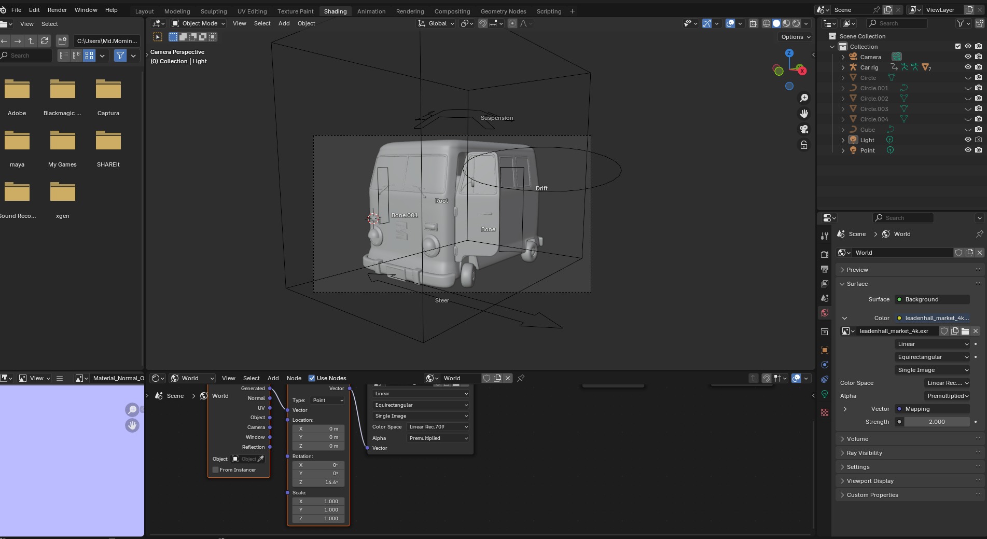Screen dimensions: 987x539
Task: Click the refresh icon in file browser
Action: click(x=45, y=41)
